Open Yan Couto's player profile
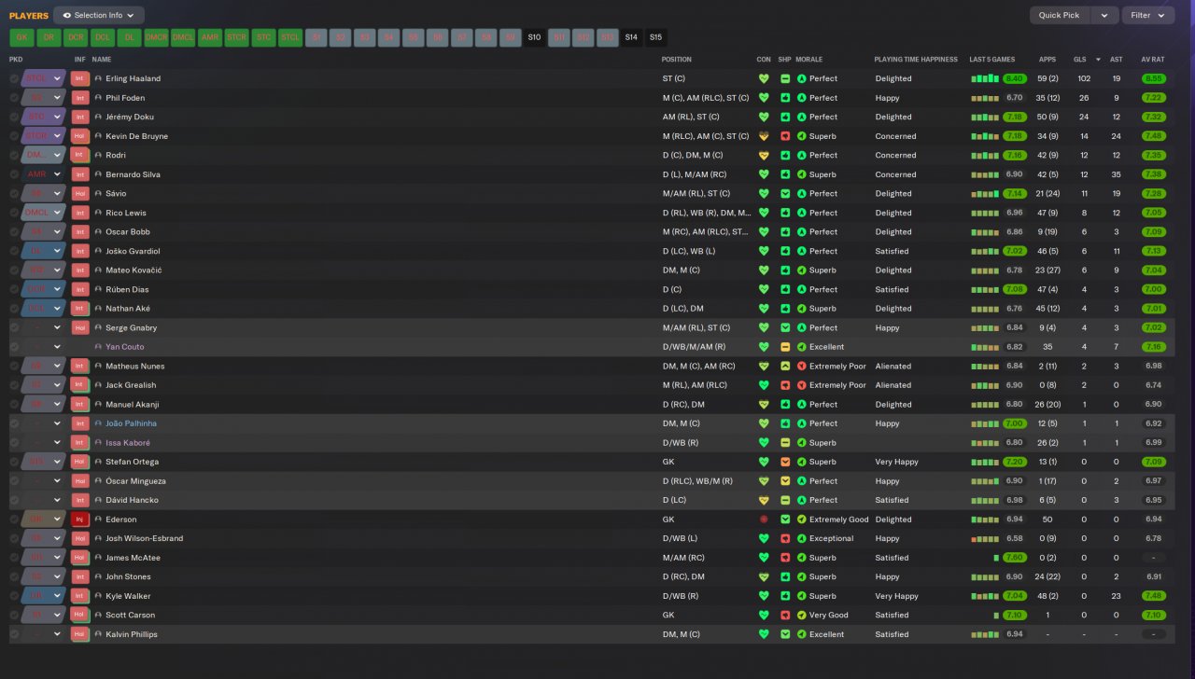1195x679 pixels. [x=125, y=347]
